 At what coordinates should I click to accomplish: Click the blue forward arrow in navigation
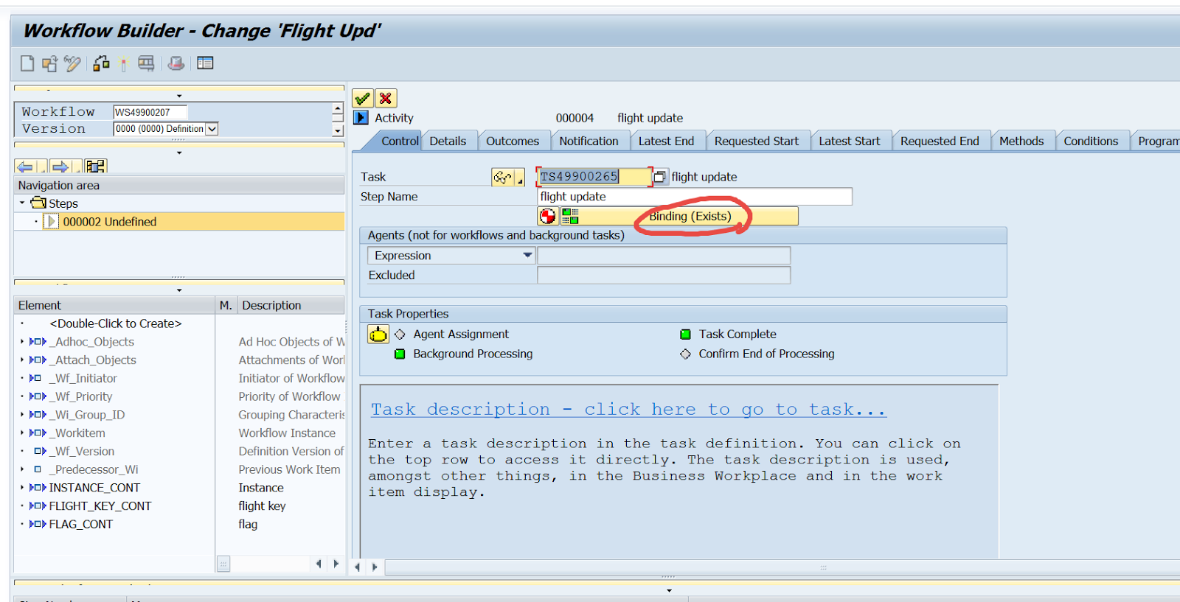pyautogui.click(x=60, y=167)
